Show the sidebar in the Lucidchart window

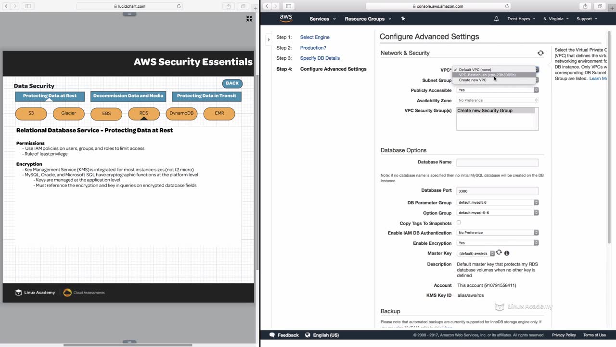[28, 6]
